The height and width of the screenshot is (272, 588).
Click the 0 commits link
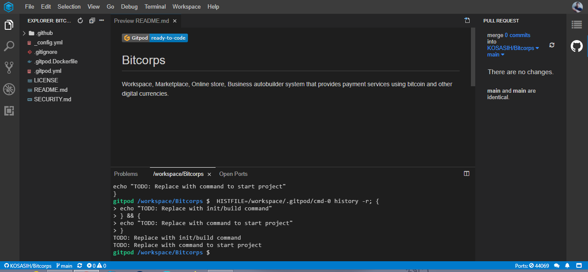(518, 35)
